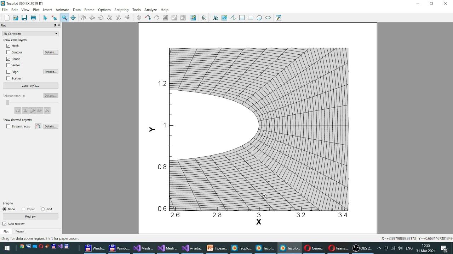Click the X axis title in plot
This screenshot has width=453, height=254.
[259, 222]
